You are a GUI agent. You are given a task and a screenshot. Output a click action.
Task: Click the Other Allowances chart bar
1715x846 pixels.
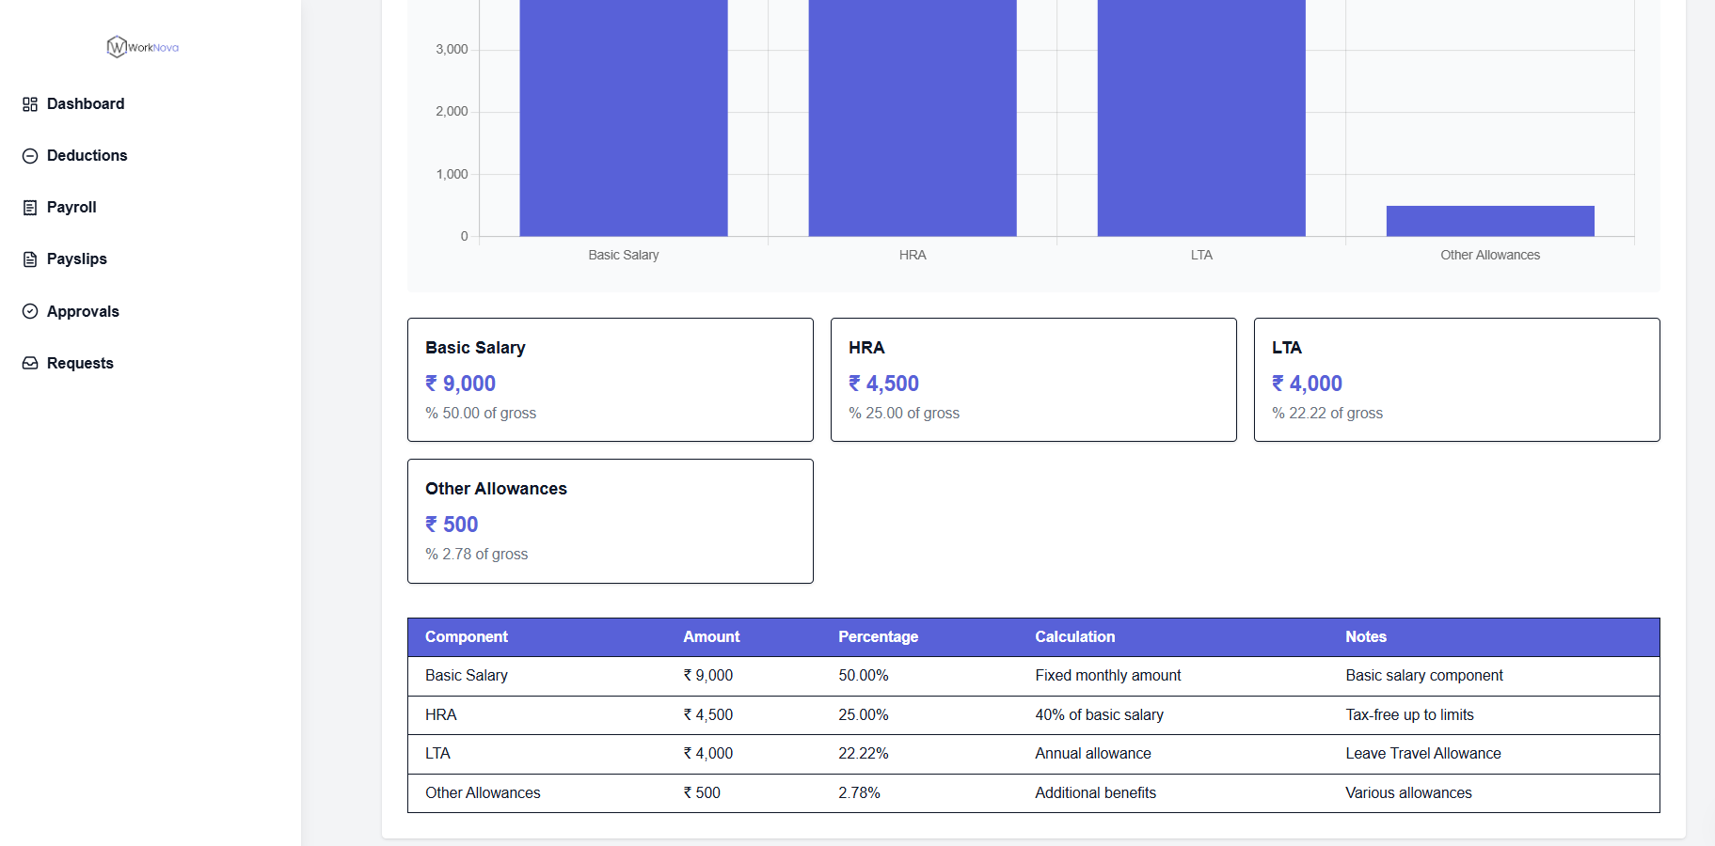[1489, 221]
